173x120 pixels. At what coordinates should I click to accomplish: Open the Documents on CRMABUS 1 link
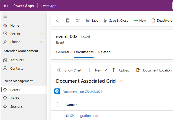(x=82, y=92)
